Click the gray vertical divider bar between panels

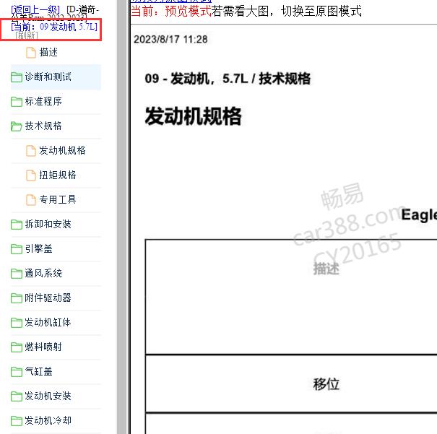[x=122, y=217]
